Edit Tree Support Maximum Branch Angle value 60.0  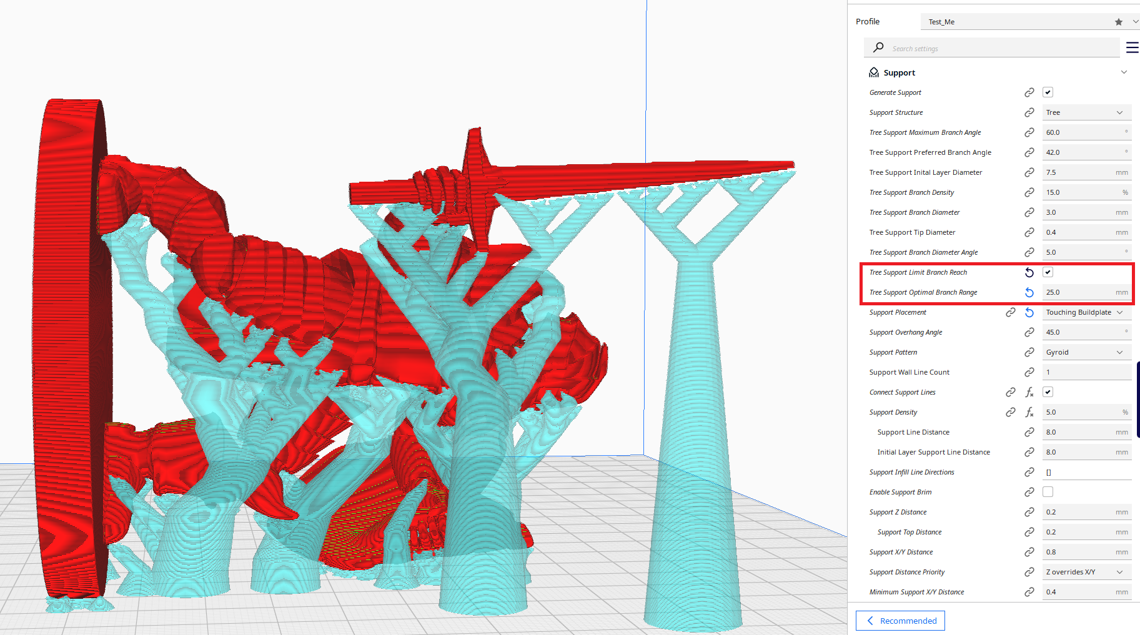pyautogui.click(x=1087, y=132)
